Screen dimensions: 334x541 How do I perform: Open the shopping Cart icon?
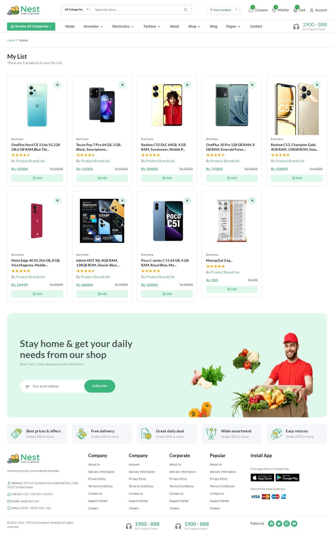tap(296, 10)
